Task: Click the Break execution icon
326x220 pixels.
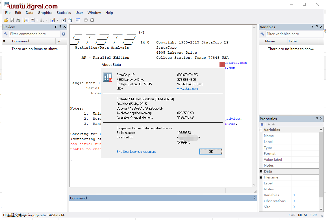Action: pos(92,20)
